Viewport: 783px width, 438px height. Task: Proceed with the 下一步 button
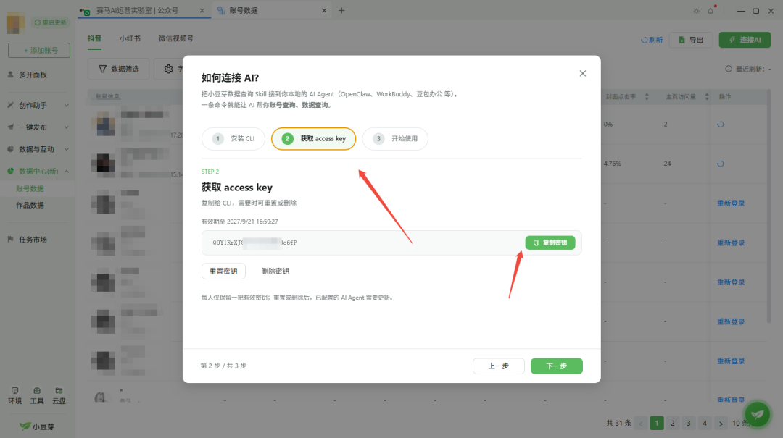[556, 366]
